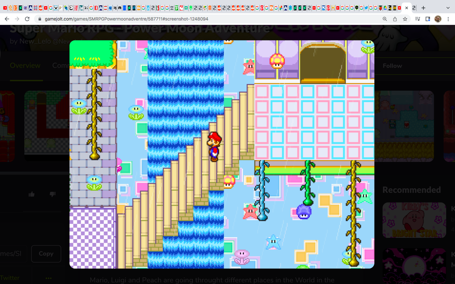Switch to the Twitter bird tab
Image resolution: width=455 pixels, height=284 pixels.
(366, 8)
